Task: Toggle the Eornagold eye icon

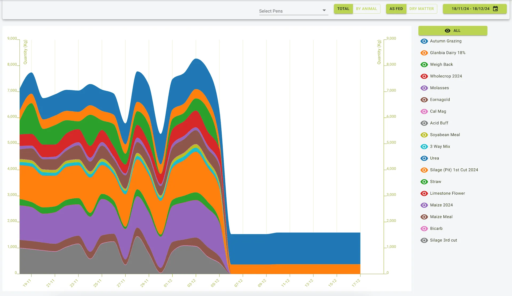Action: (424, 99)
